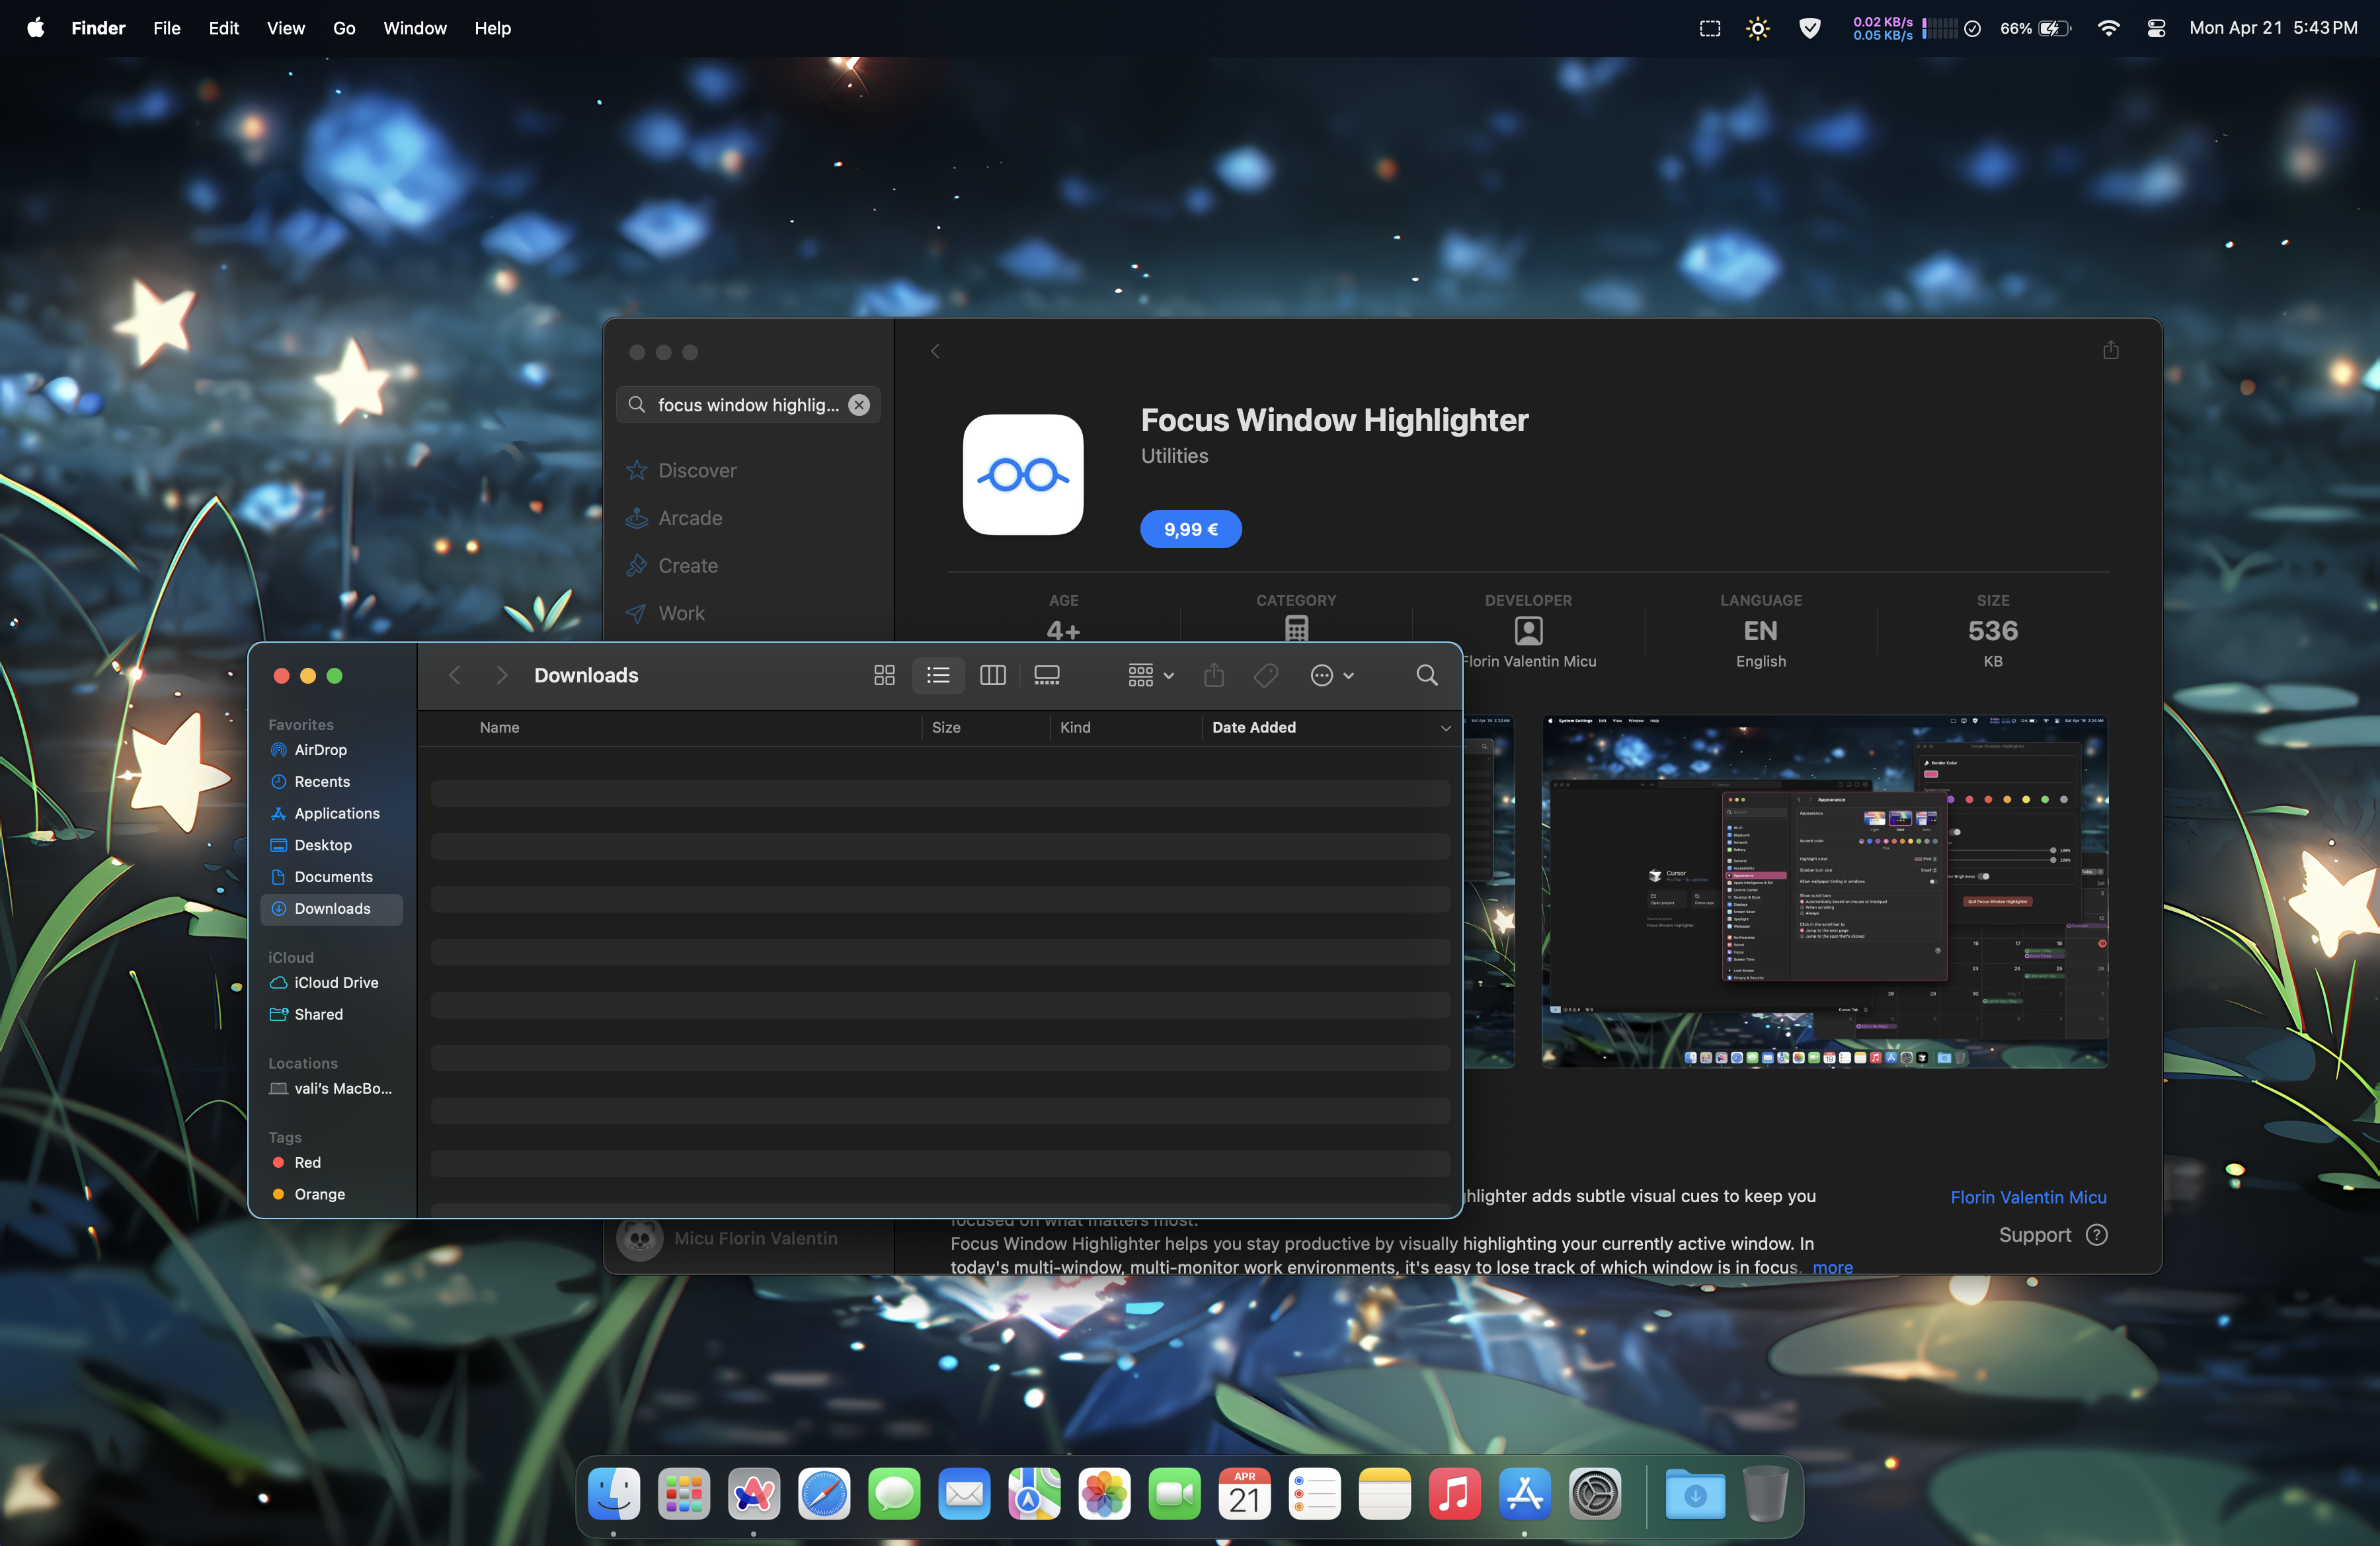Click the Focus Window Highlighter app icon
Viewport: 2380px width, 1546px height.
(1022, 475)
